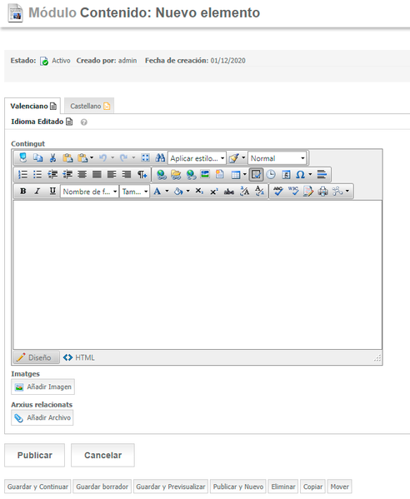
Task: Expand the format stripper dropdown arrow
Action: click(x=243, y=157)
